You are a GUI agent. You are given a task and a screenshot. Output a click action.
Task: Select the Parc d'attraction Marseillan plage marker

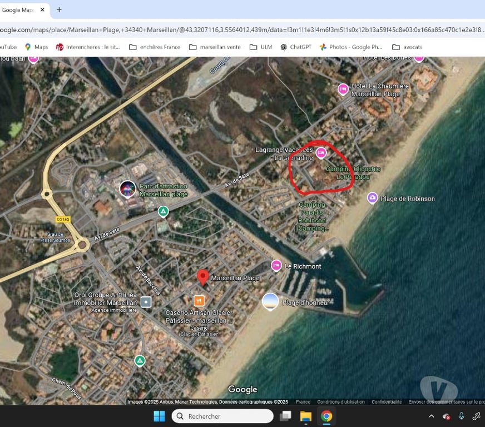tap(127, 189)
